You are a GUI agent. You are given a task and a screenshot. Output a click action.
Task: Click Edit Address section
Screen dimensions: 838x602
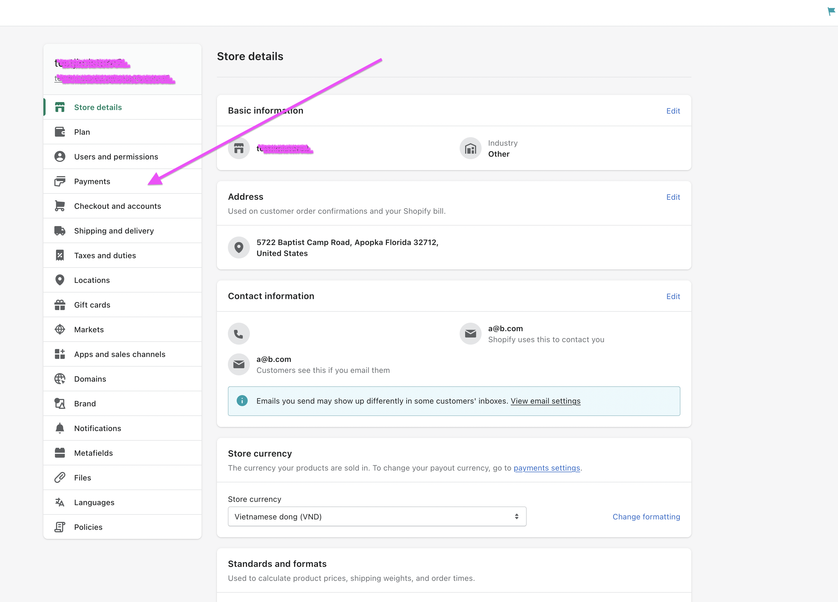pos(673,197)
